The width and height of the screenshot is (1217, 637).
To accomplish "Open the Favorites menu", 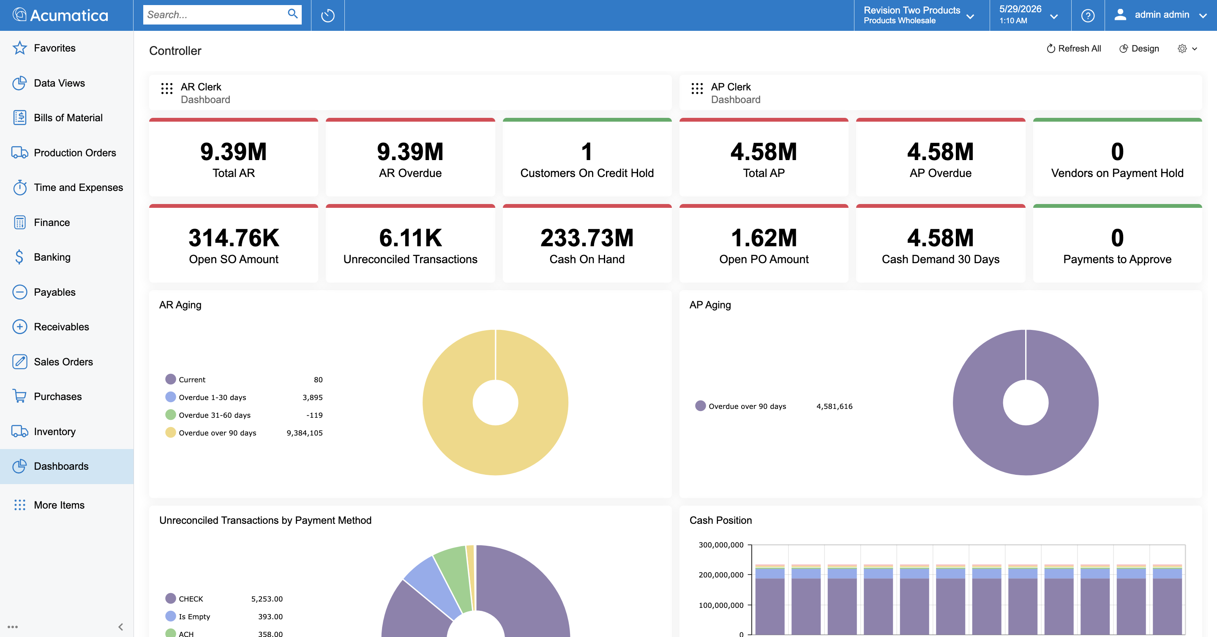I will coord(67,48).
